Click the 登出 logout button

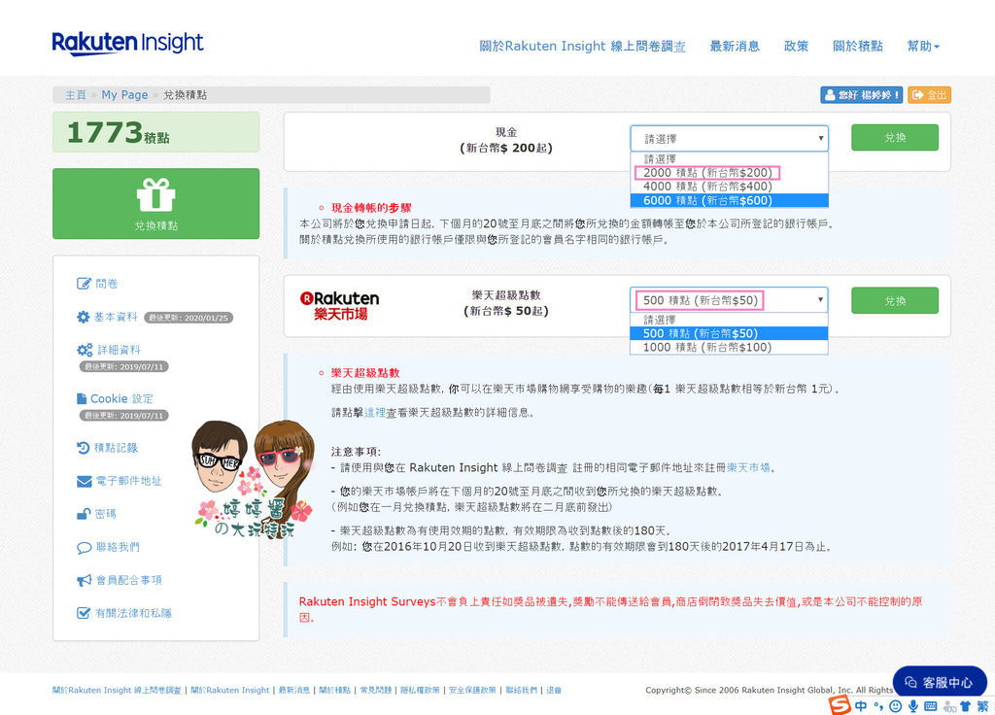(x=930, y=95)
